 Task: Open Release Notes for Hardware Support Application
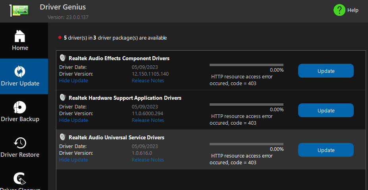[x=148, y=120]
